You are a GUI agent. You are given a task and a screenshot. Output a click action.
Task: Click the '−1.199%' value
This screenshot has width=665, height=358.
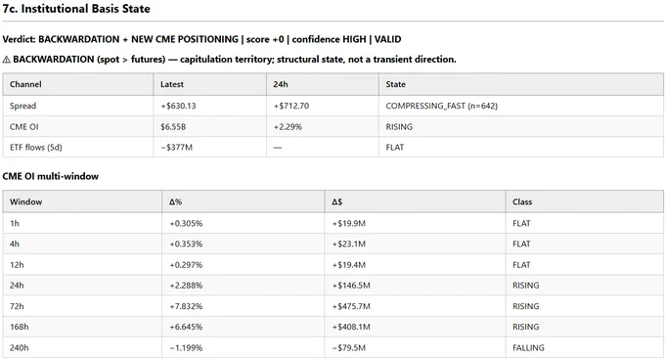coord(186,347)
